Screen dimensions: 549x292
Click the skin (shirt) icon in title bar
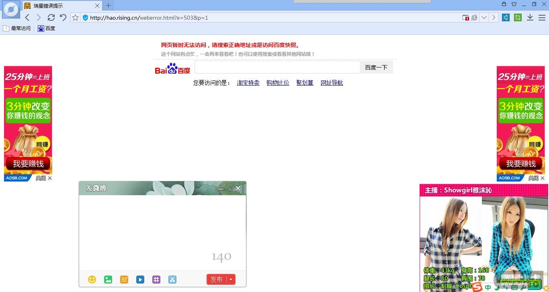coord(514,4)
